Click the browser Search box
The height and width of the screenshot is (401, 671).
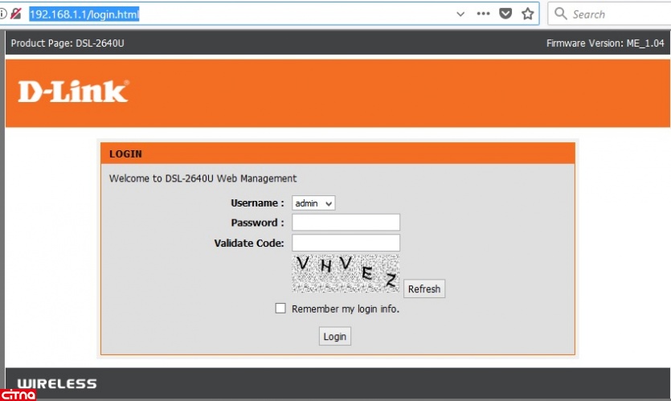click(x=615, y=14)
